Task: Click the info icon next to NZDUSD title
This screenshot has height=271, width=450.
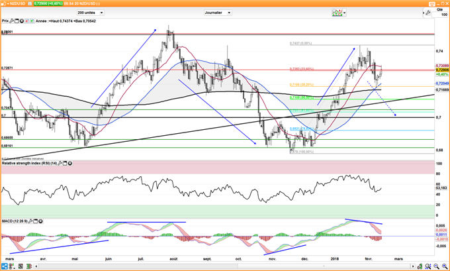Action: [x=30, y=4]
